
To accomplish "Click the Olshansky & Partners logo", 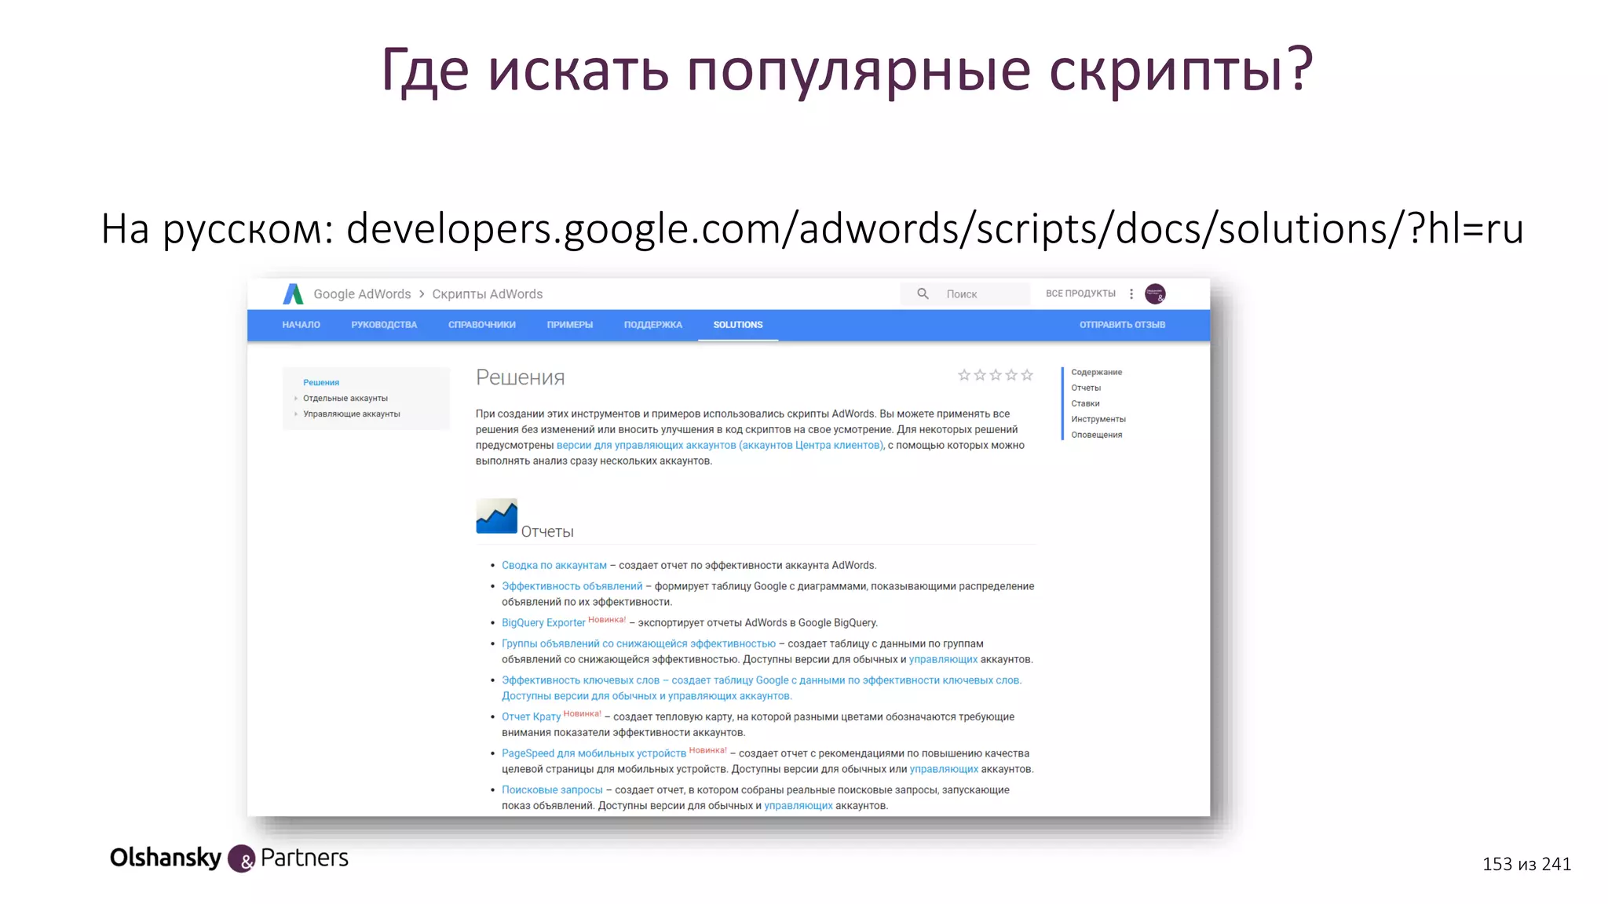I will coord(229,858).
